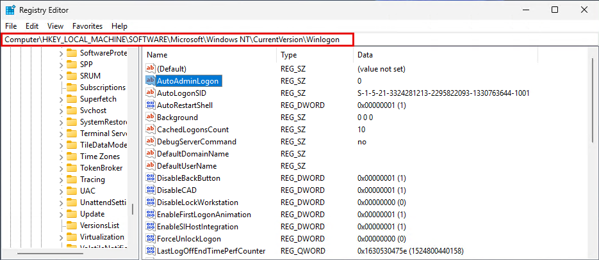This screenshot has height=260, width=599.
Task: Expand the SPP registry key
Action: coord(61,65)
